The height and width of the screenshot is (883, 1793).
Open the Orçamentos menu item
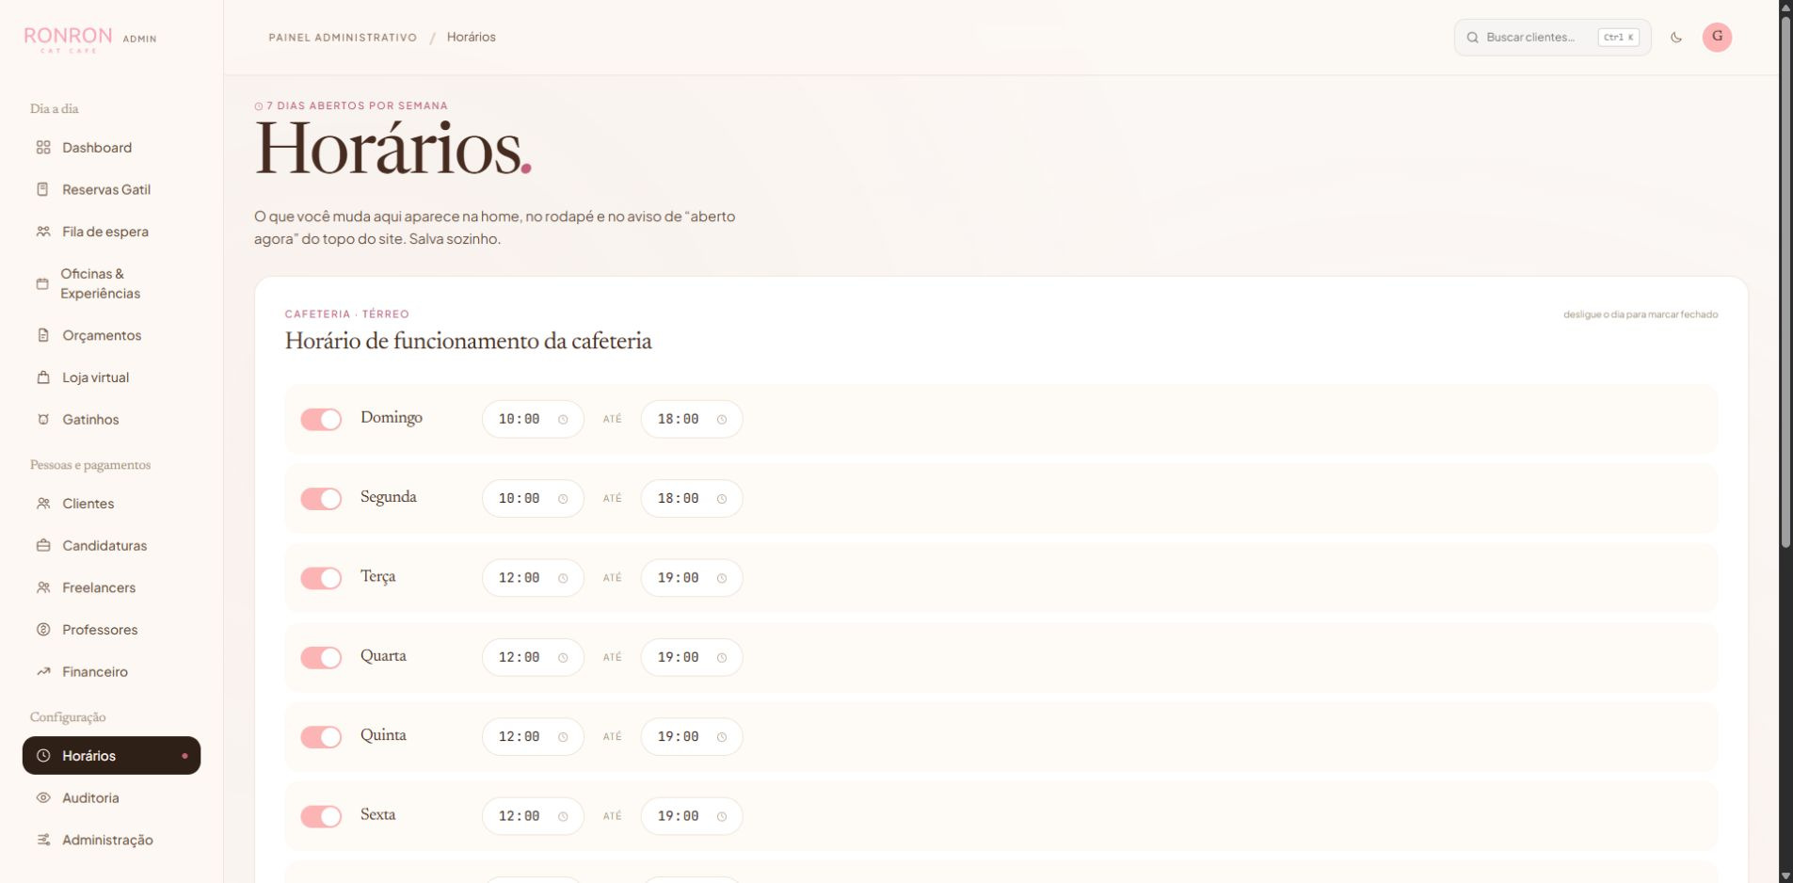[x=111, y=335]
